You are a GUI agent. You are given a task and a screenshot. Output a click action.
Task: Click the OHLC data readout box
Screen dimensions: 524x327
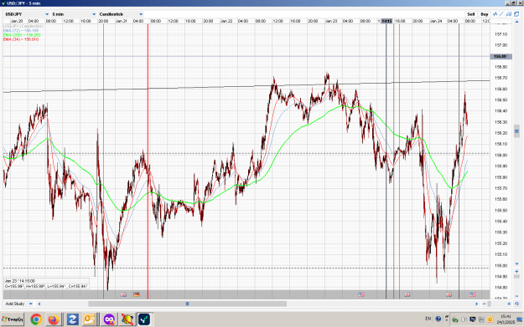46,284
